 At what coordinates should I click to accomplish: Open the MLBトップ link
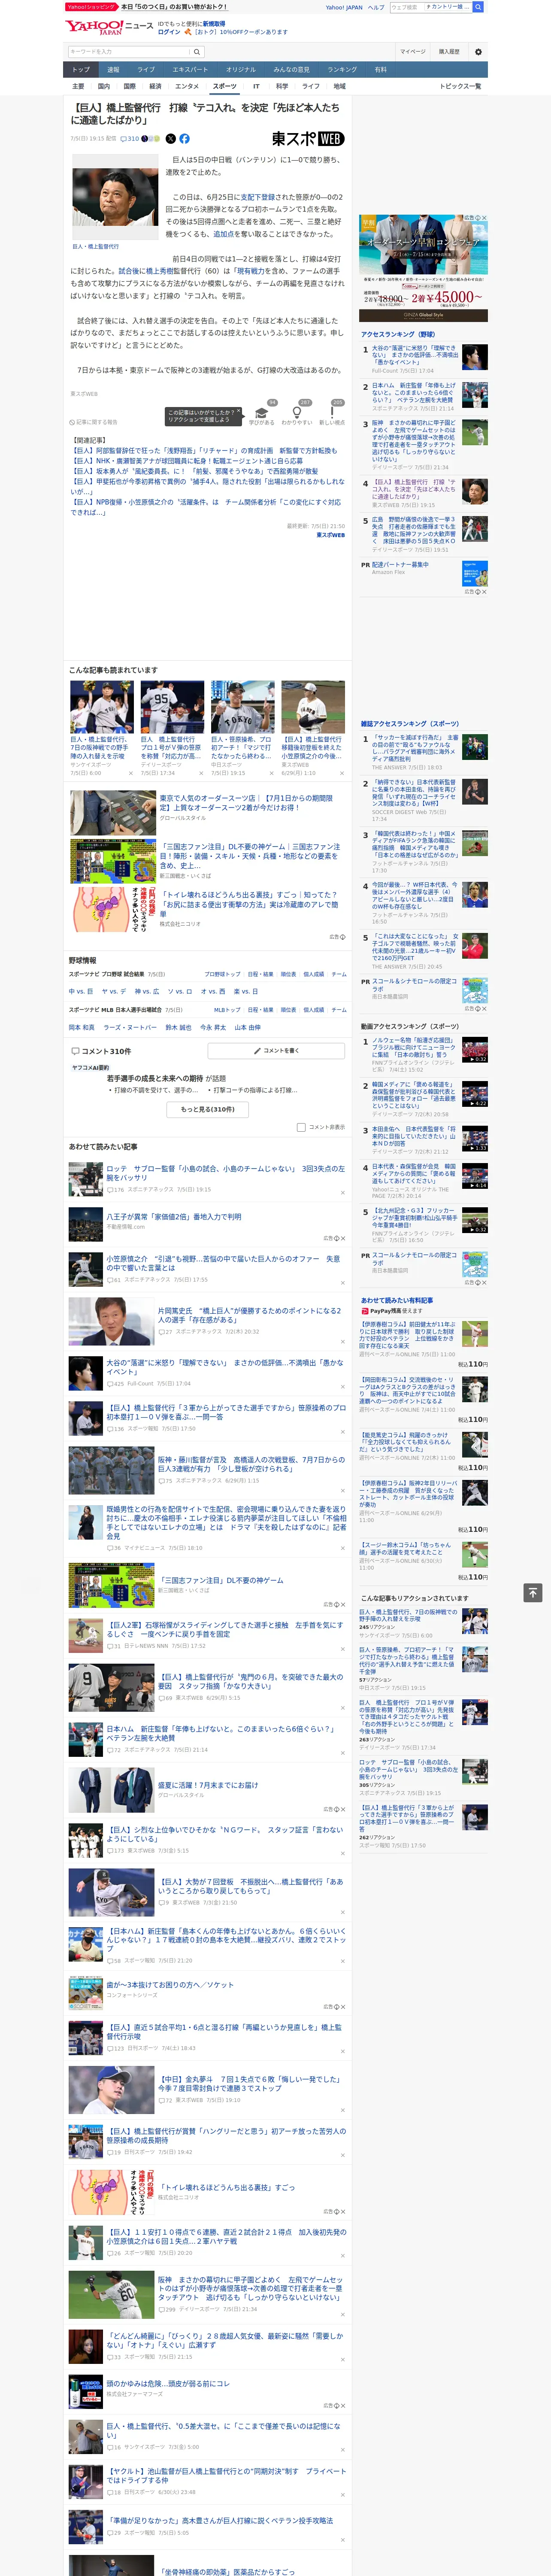pos(227,1010)
